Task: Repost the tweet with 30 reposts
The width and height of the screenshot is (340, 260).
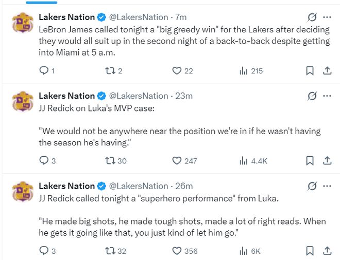Action: (x=109, y=161)
